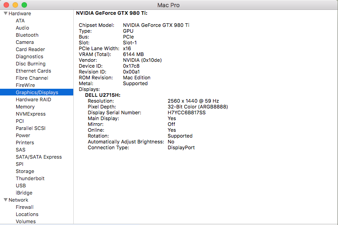This screenshot has height=225, width=338.
Task: Open the Parallel SCSI entry
Action: (31, 128)
